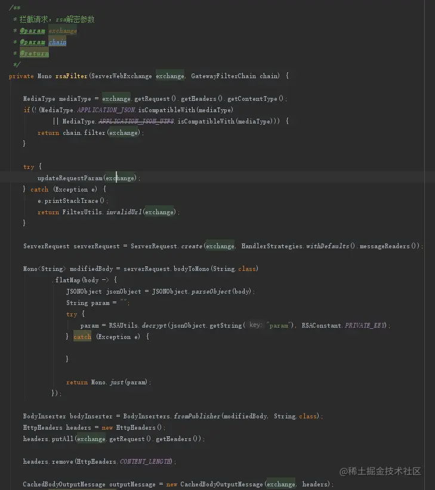Screen dimensions: 435x490
Task: Click Mono.just(param) return statement
Action: (109, 382)
